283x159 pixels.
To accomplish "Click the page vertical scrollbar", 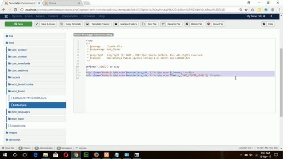I will point(281,83).
